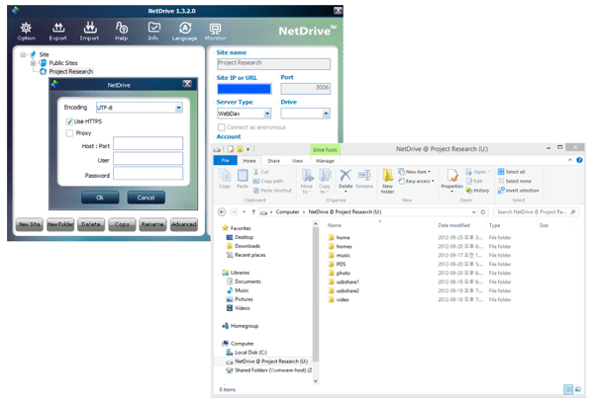The image size is (594, 406).
Task: Open the Monitor tool in NetDrive
Action: [x=215, y=31]
